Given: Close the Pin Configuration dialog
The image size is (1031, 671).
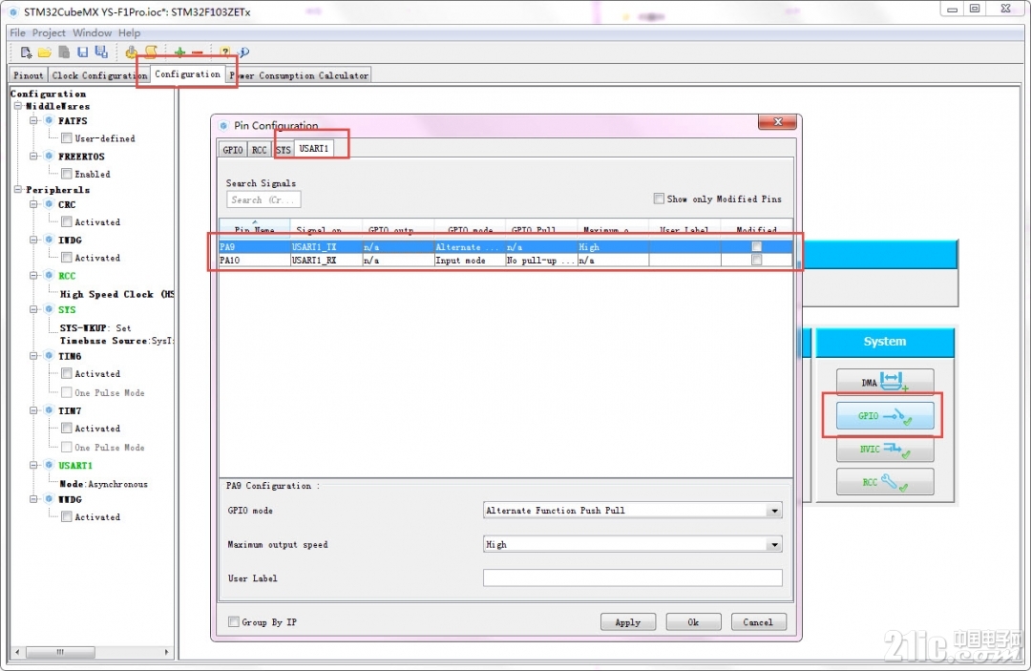Looking at the screenshot, I should [x=778, y=121].
